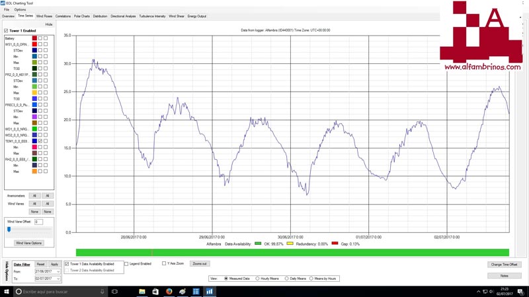Click the Cortana circle icon in search box

(x=19, y=292)
